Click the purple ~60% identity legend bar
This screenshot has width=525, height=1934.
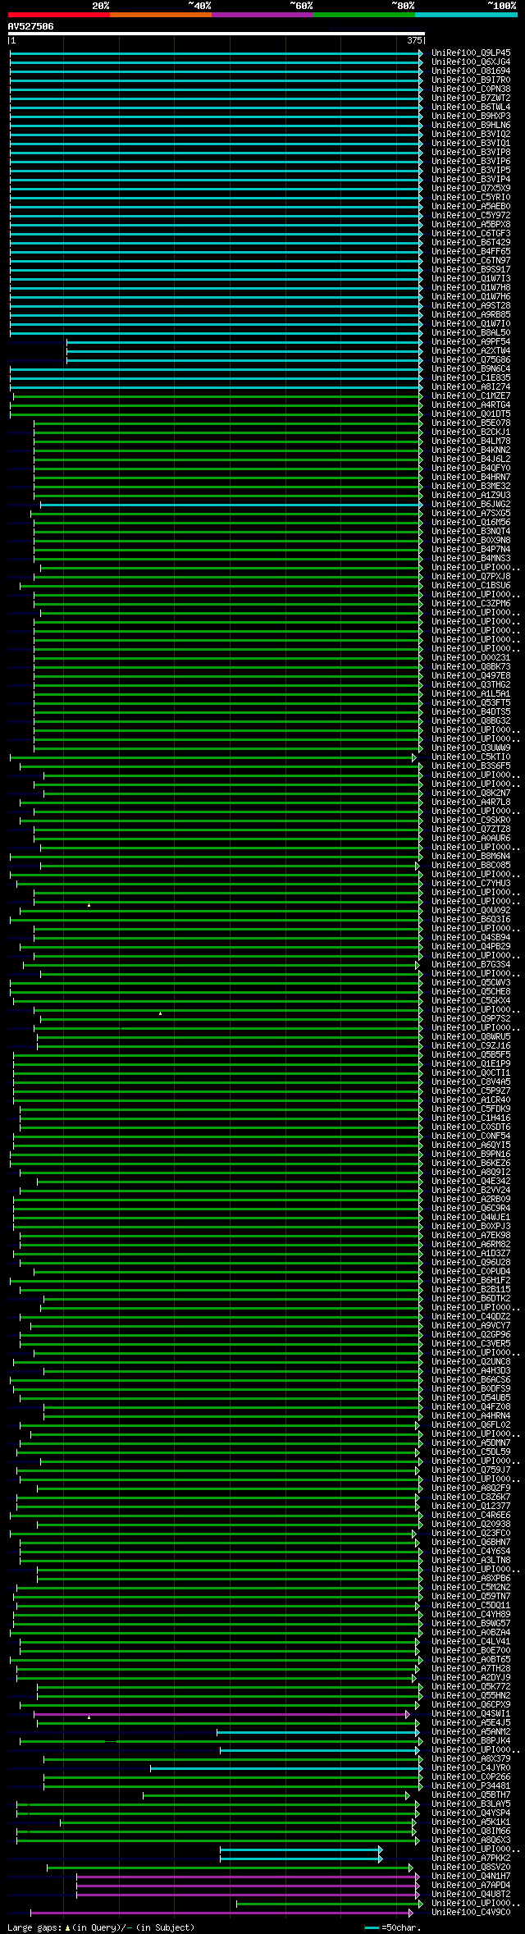point(262,14)
